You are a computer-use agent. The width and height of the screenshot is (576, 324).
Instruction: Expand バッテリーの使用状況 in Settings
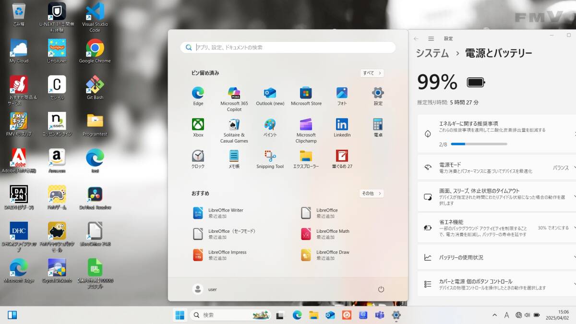point(496,257)
